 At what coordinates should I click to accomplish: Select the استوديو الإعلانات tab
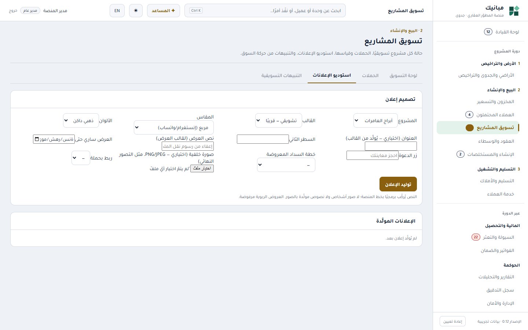(332, 76)
